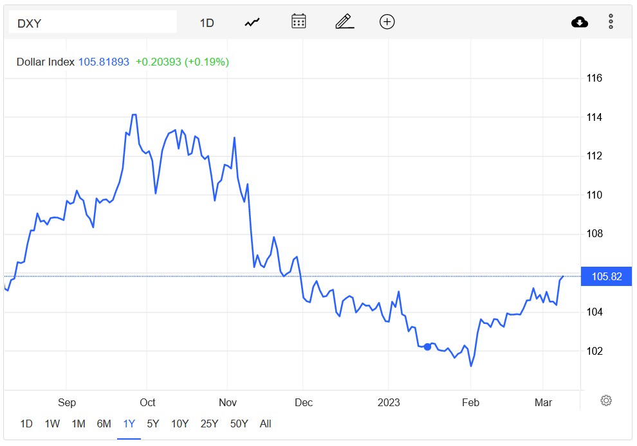Select the pencil drawing tool
637x446 pixels.
(x=345, y=22)
